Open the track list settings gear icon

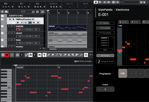click(x=44, y=48)
